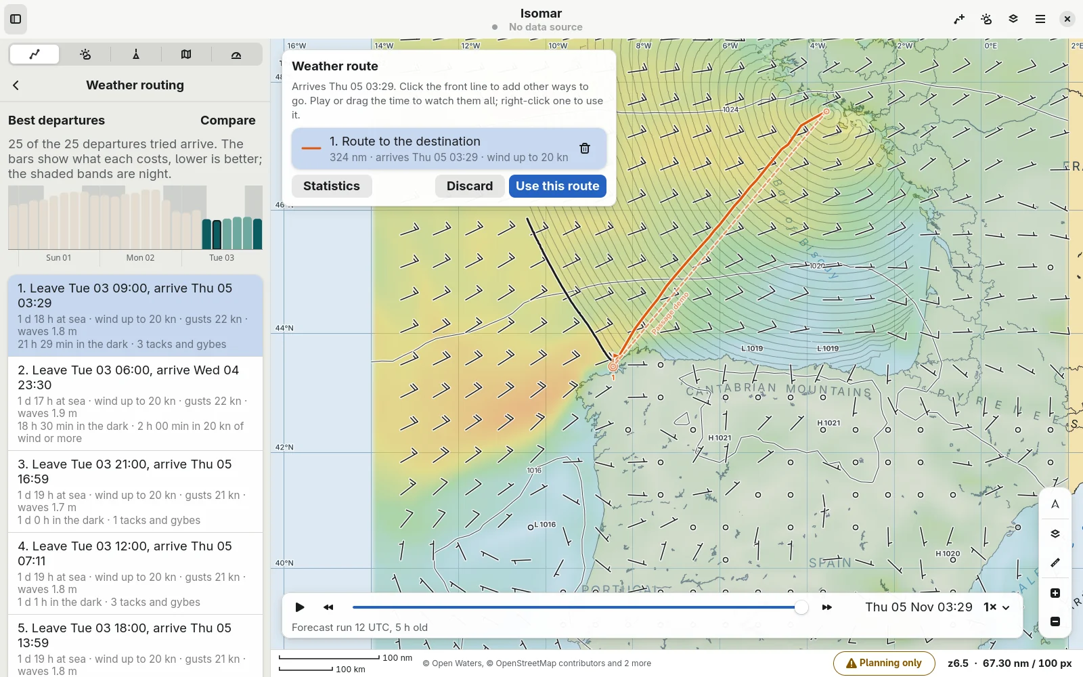Click the time slider handle

801,607
